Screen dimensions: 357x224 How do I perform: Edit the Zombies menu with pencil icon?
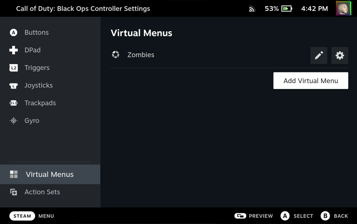(319, 55)
